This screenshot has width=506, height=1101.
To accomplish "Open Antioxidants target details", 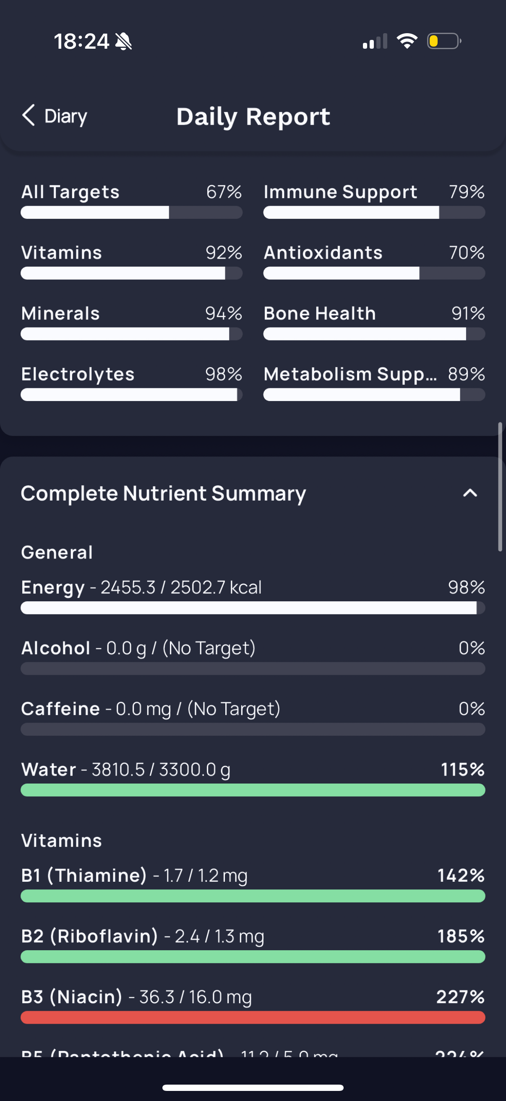I will [x=374, y=261].
